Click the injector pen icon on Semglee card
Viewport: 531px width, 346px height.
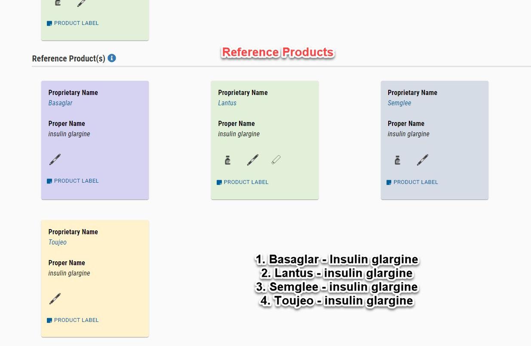click(x=423, y=160)
